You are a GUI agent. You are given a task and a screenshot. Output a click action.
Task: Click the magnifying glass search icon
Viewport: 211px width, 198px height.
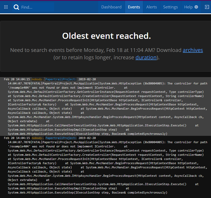click(16, 7)
